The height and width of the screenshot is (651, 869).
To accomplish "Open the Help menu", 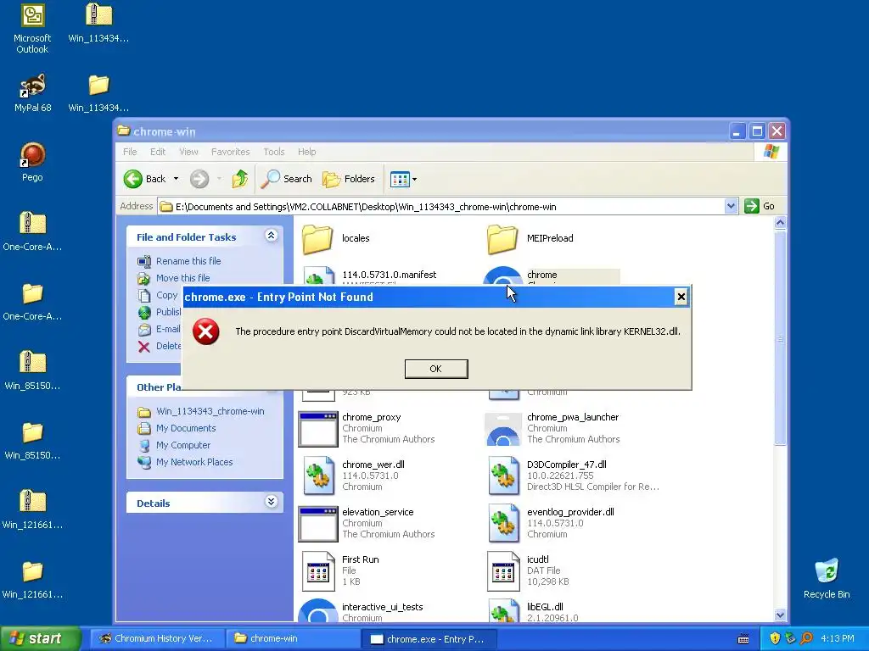I will coord(306,152).
